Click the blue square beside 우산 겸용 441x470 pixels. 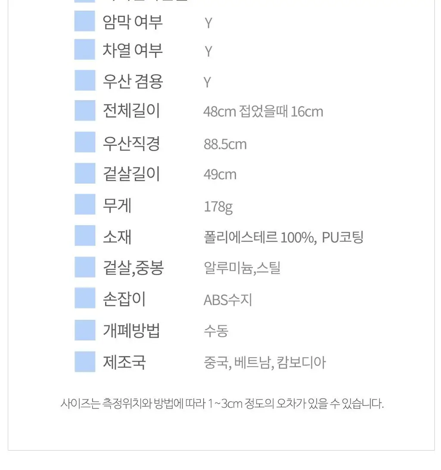tap(85, 80)
